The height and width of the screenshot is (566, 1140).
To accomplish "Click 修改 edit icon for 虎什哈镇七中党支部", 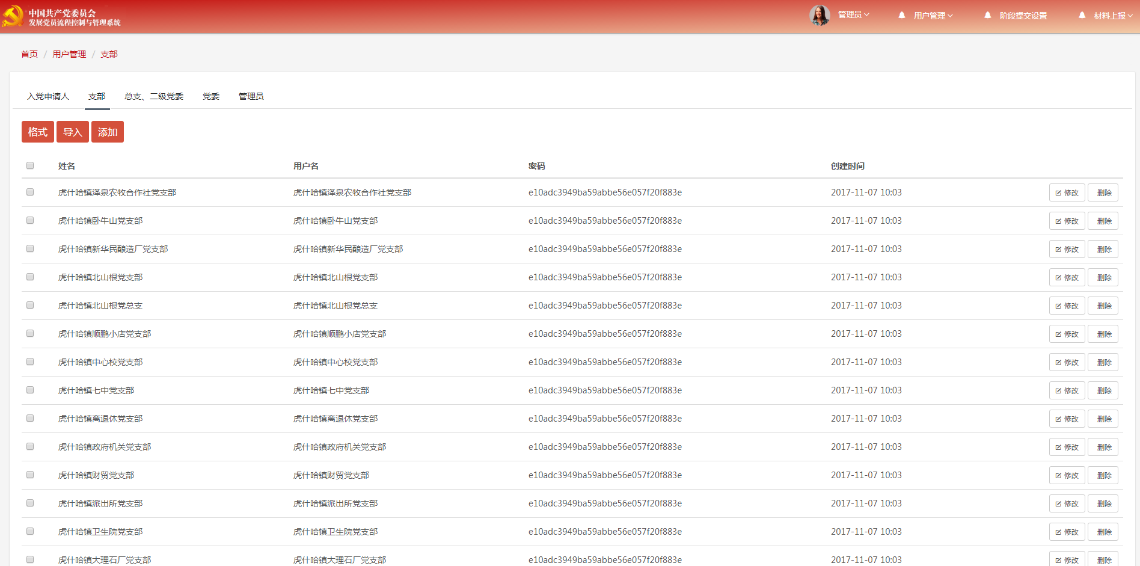I will [x=1058, y=391].
